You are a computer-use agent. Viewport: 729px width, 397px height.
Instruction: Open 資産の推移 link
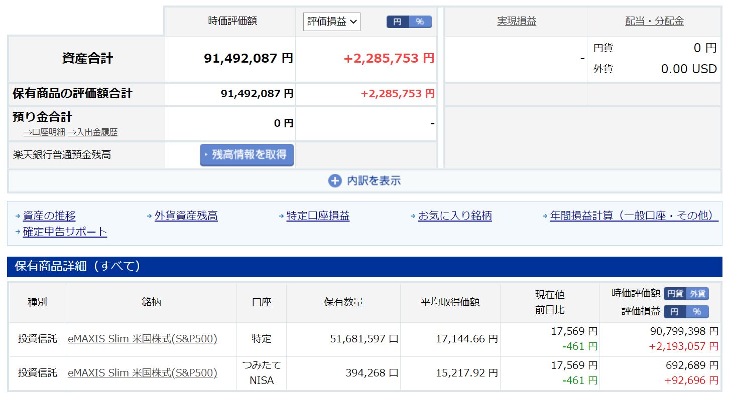point(49,216)
